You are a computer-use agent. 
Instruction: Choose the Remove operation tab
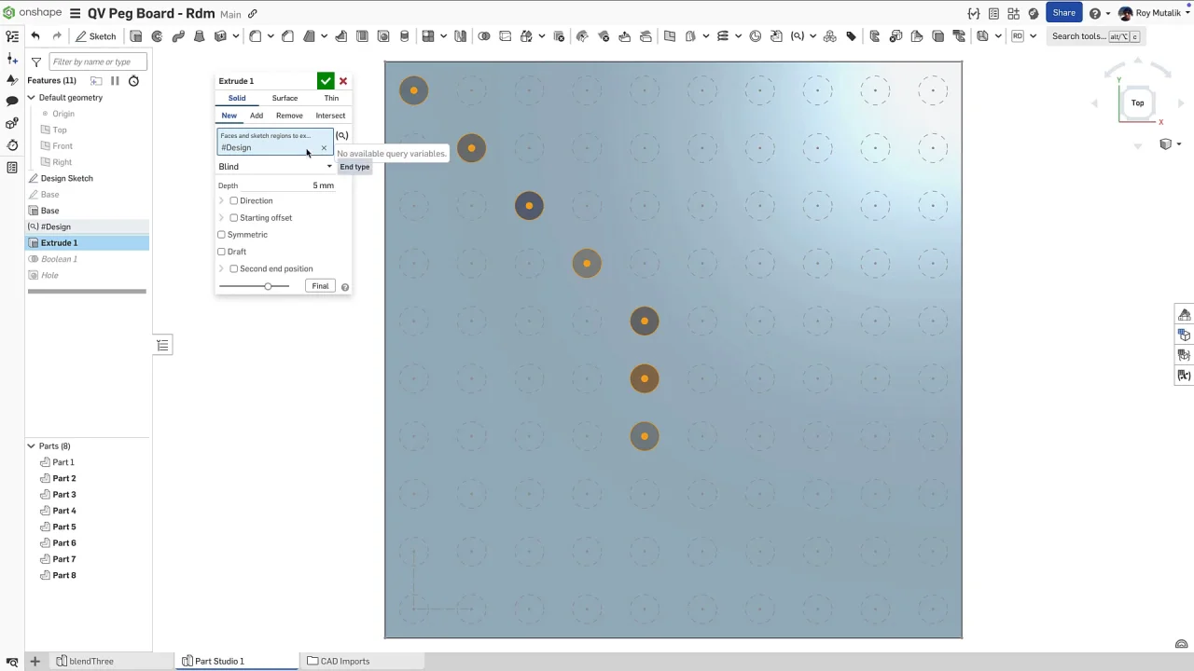(x=289, y=116)
